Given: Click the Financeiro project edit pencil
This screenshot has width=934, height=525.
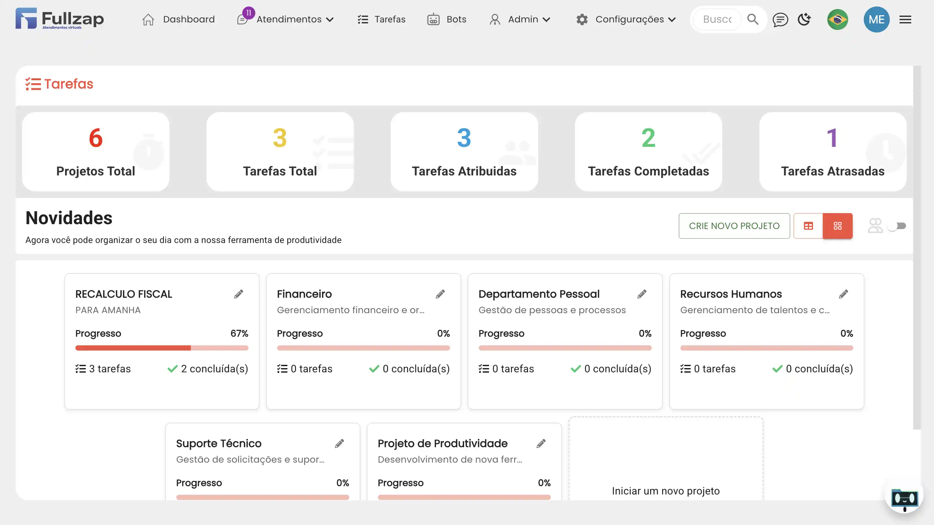Looking at the screenshot, I should (x=440, y=294).
